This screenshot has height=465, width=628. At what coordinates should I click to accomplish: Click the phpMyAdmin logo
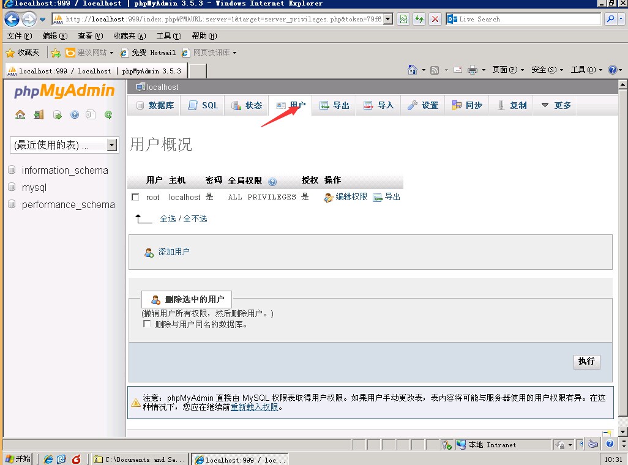click(64, 91)
